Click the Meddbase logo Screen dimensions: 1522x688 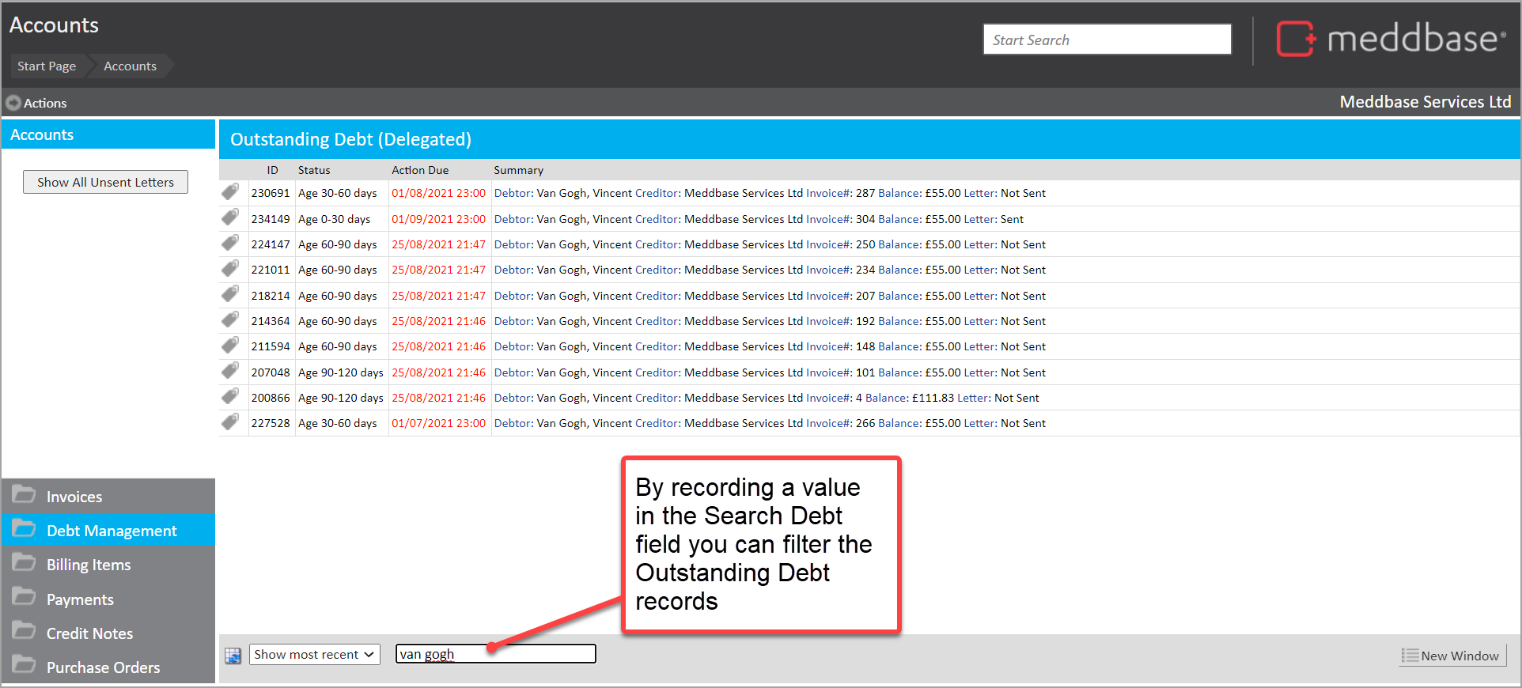(x=1391, y=39)
